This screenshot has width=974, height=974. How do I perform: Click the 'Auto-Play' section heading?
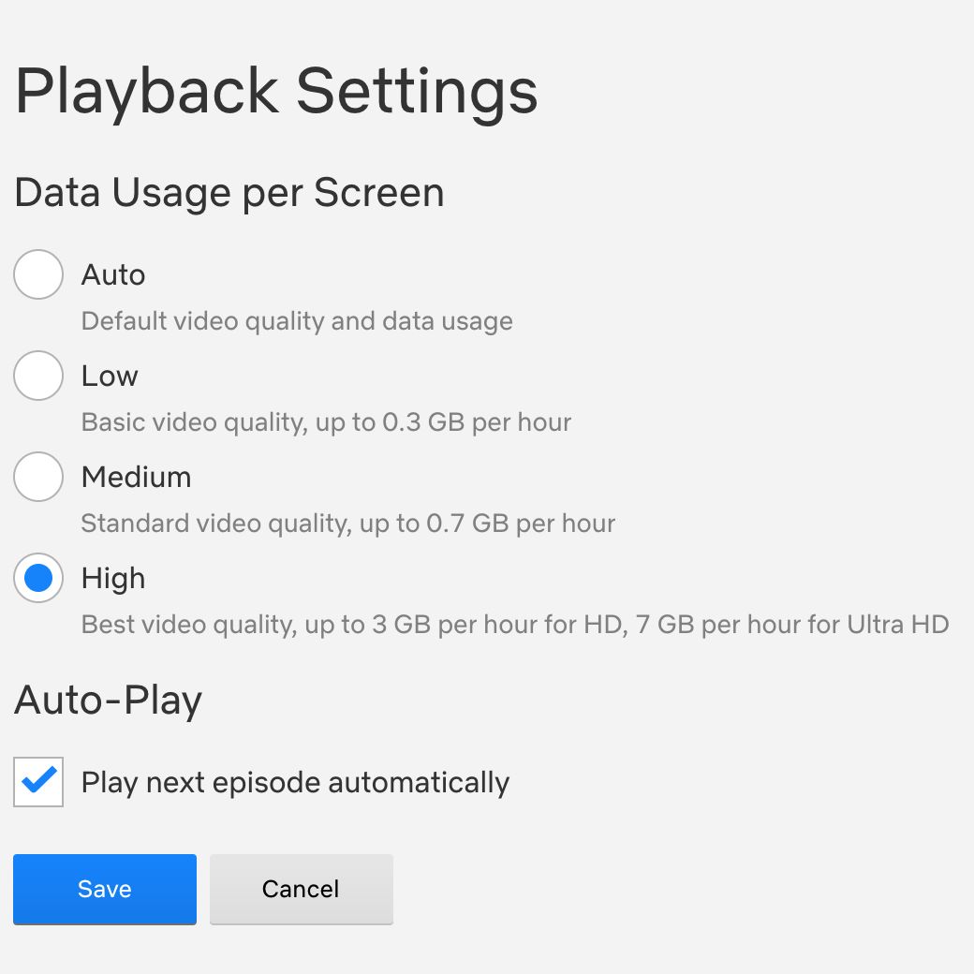pos(108,701)
